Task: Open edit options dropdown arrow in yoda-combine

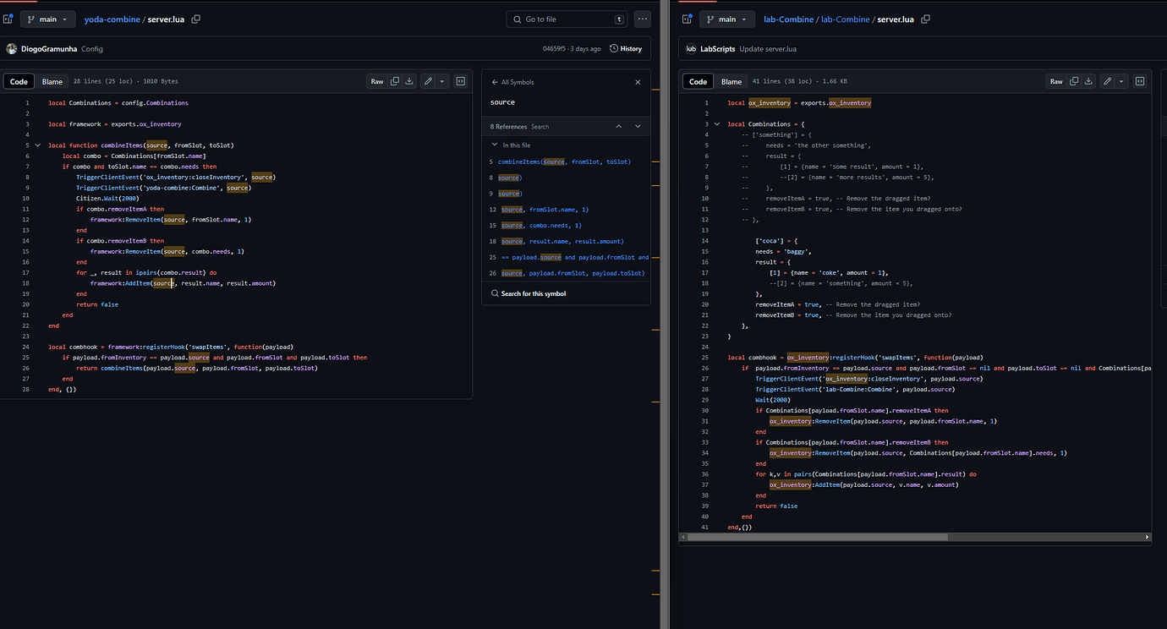Action: click(x=442, y=81)
